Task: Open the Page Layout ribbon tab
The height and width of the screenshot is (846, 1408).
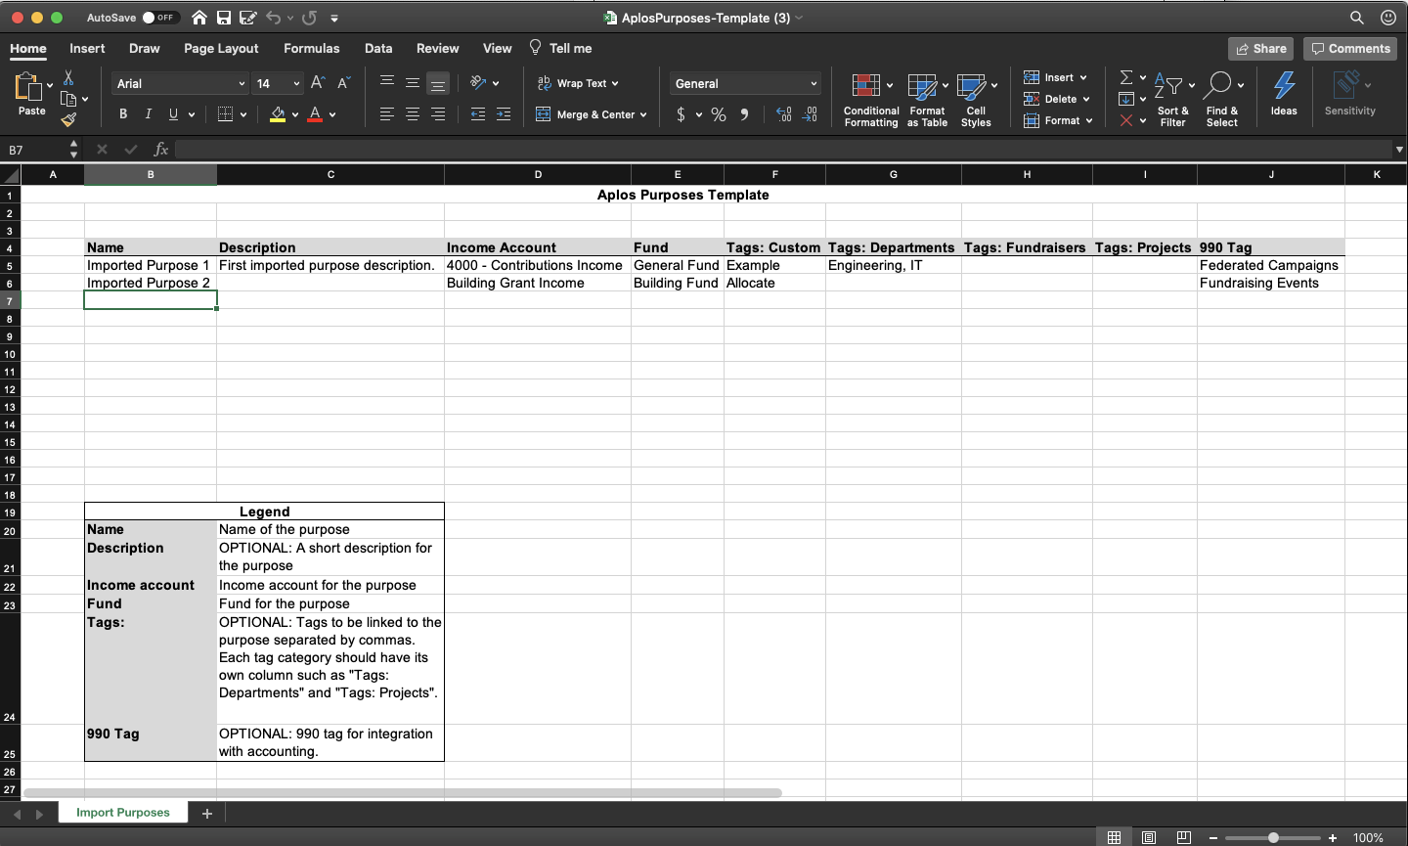Action: pyautogui.click(x=221, y=48)
